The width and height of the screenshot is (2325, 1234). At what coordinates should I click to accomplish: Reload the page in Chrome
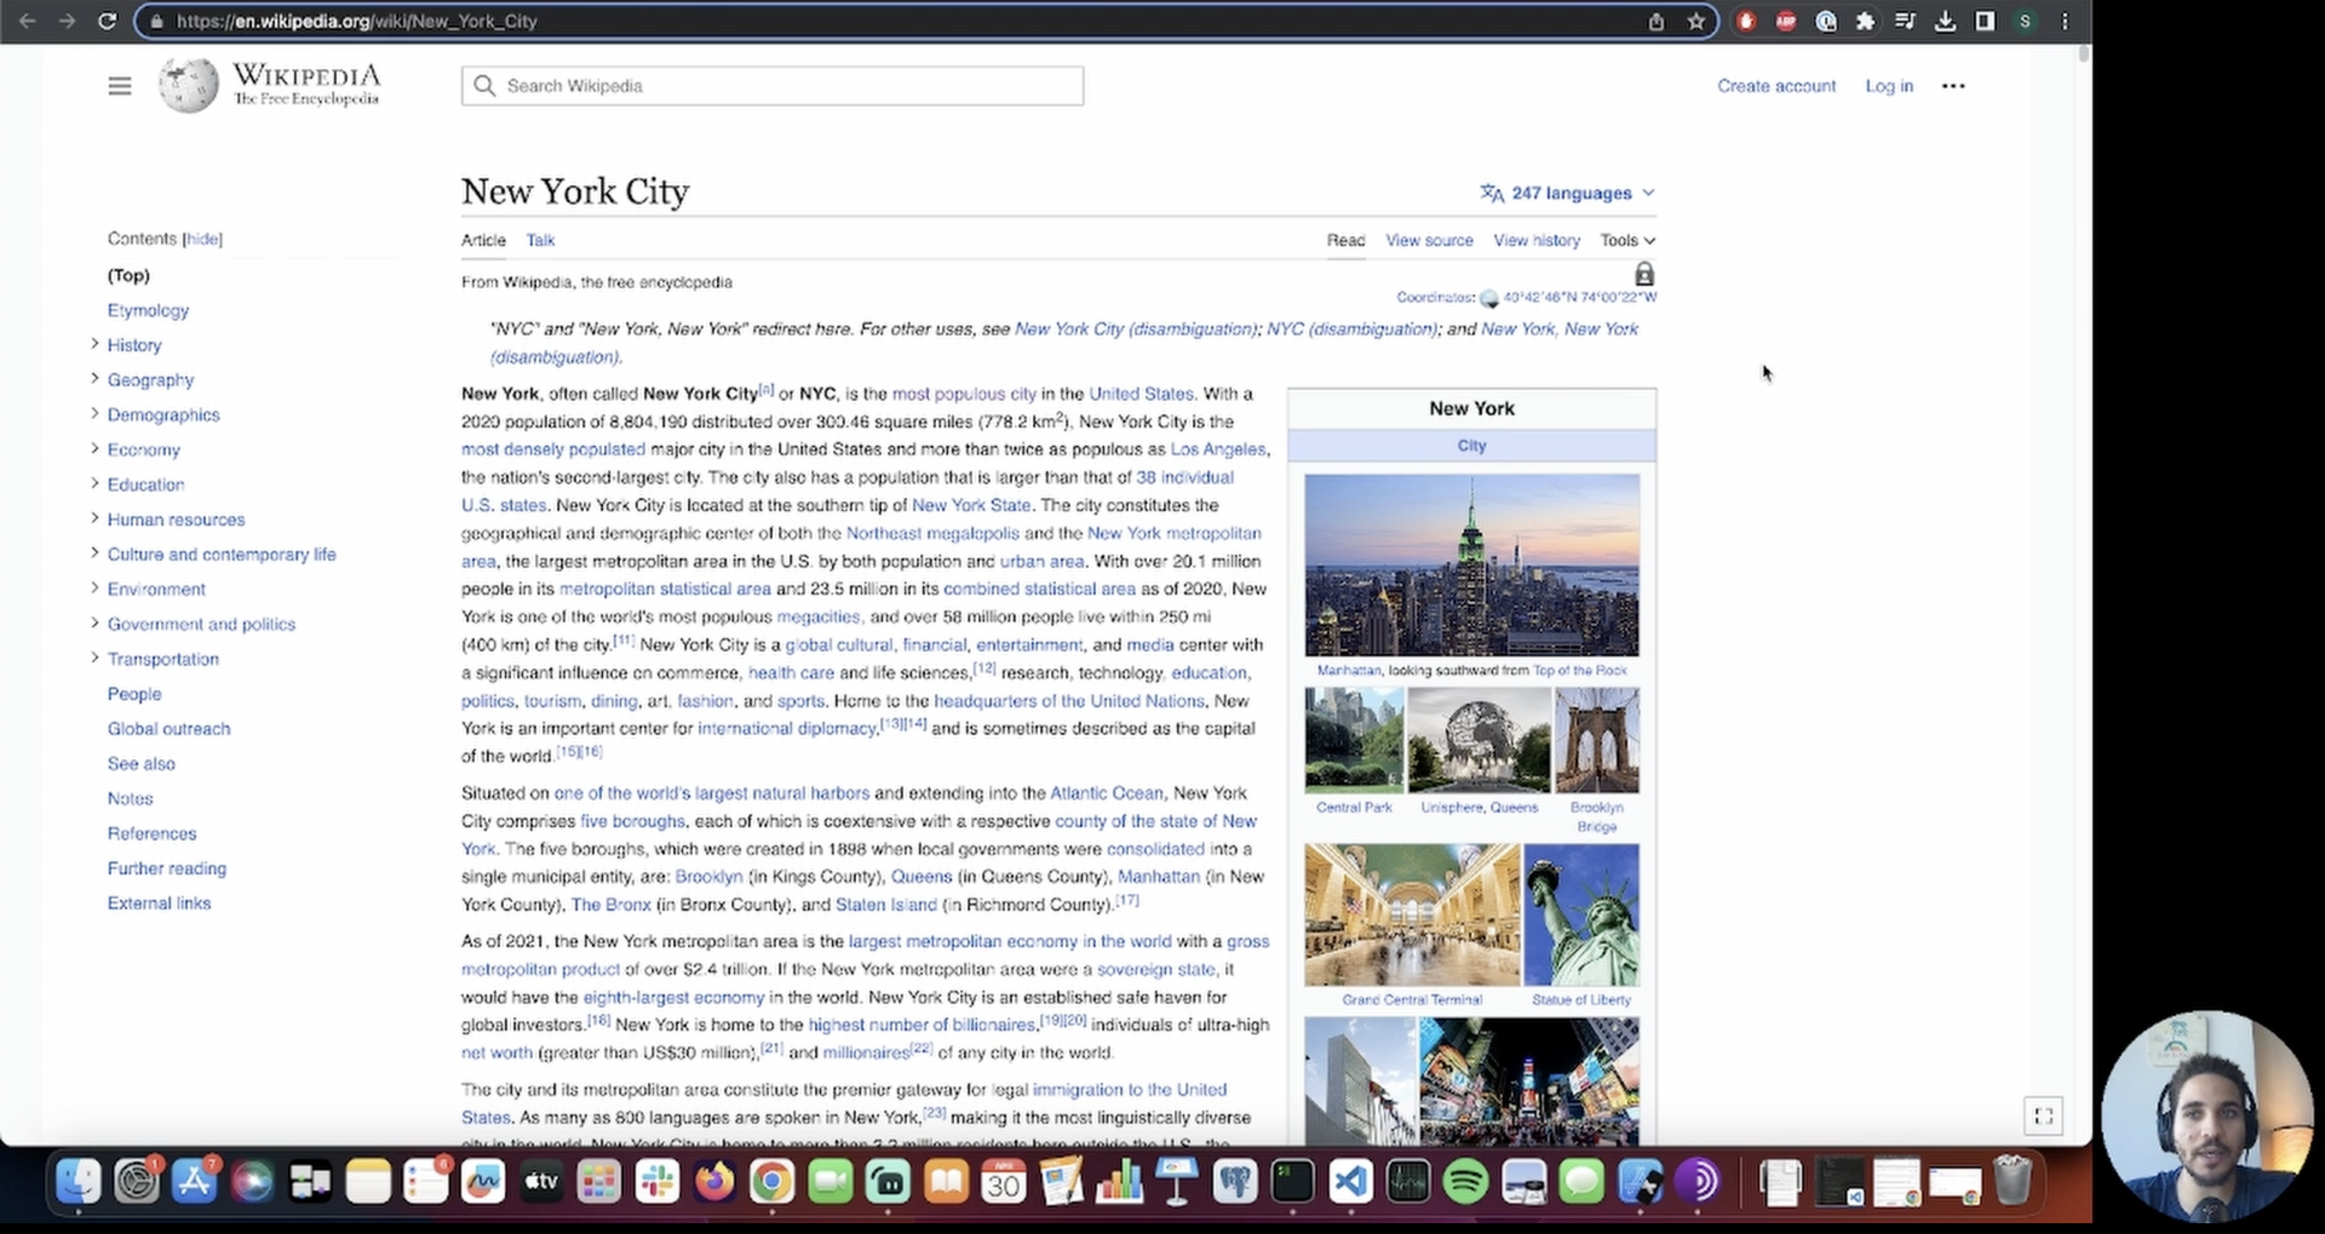point(106,21)
